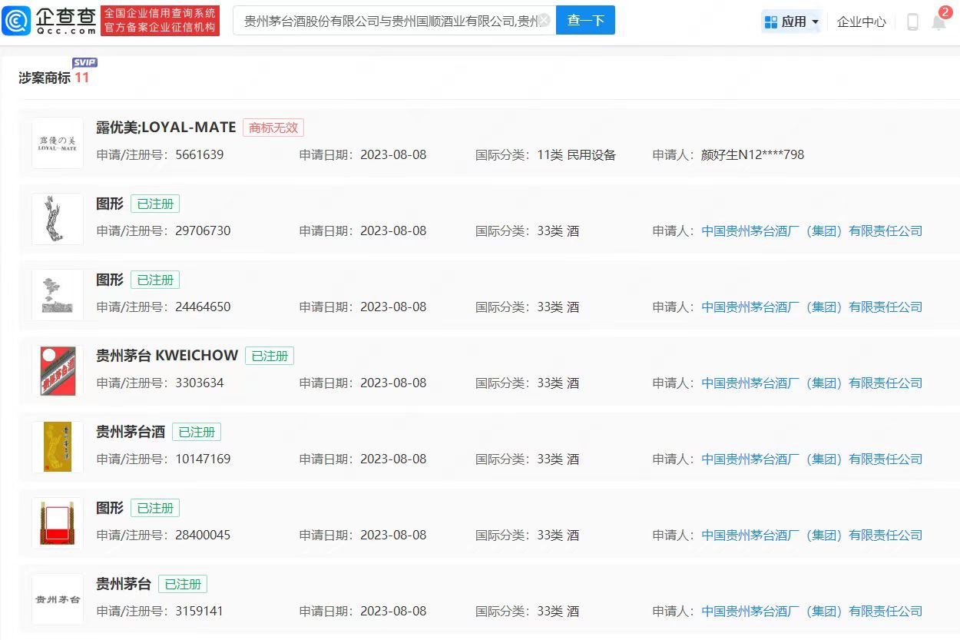
Task: Select 33类 酒 classification in row 3303634
Action: coord(558,383)
